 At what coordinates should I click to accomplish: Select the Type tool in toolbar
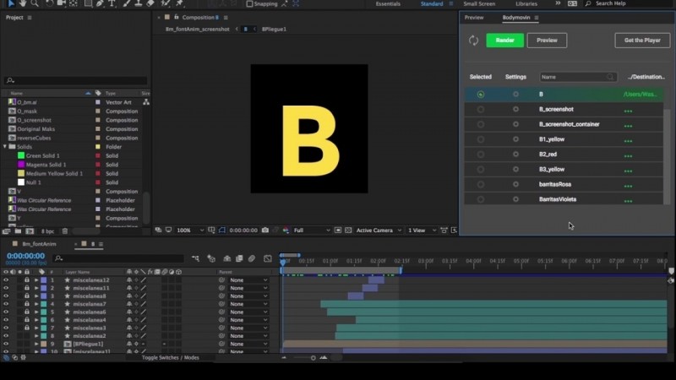pyautogui.click(x=112, y=3)
